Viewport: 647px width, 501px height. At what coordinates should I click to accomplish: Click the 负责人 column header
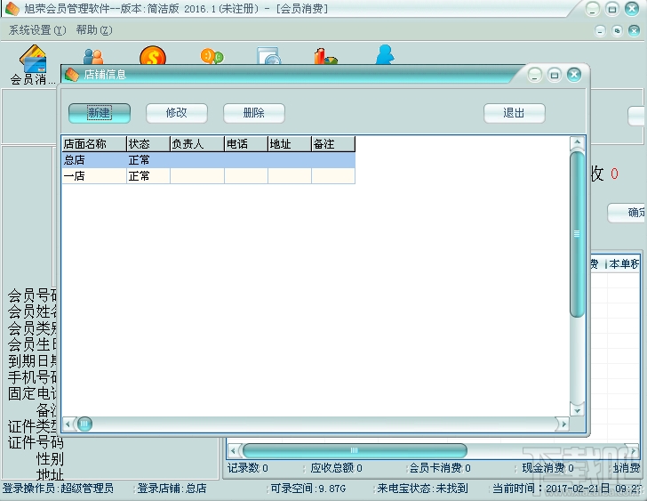tap(197, 144)
